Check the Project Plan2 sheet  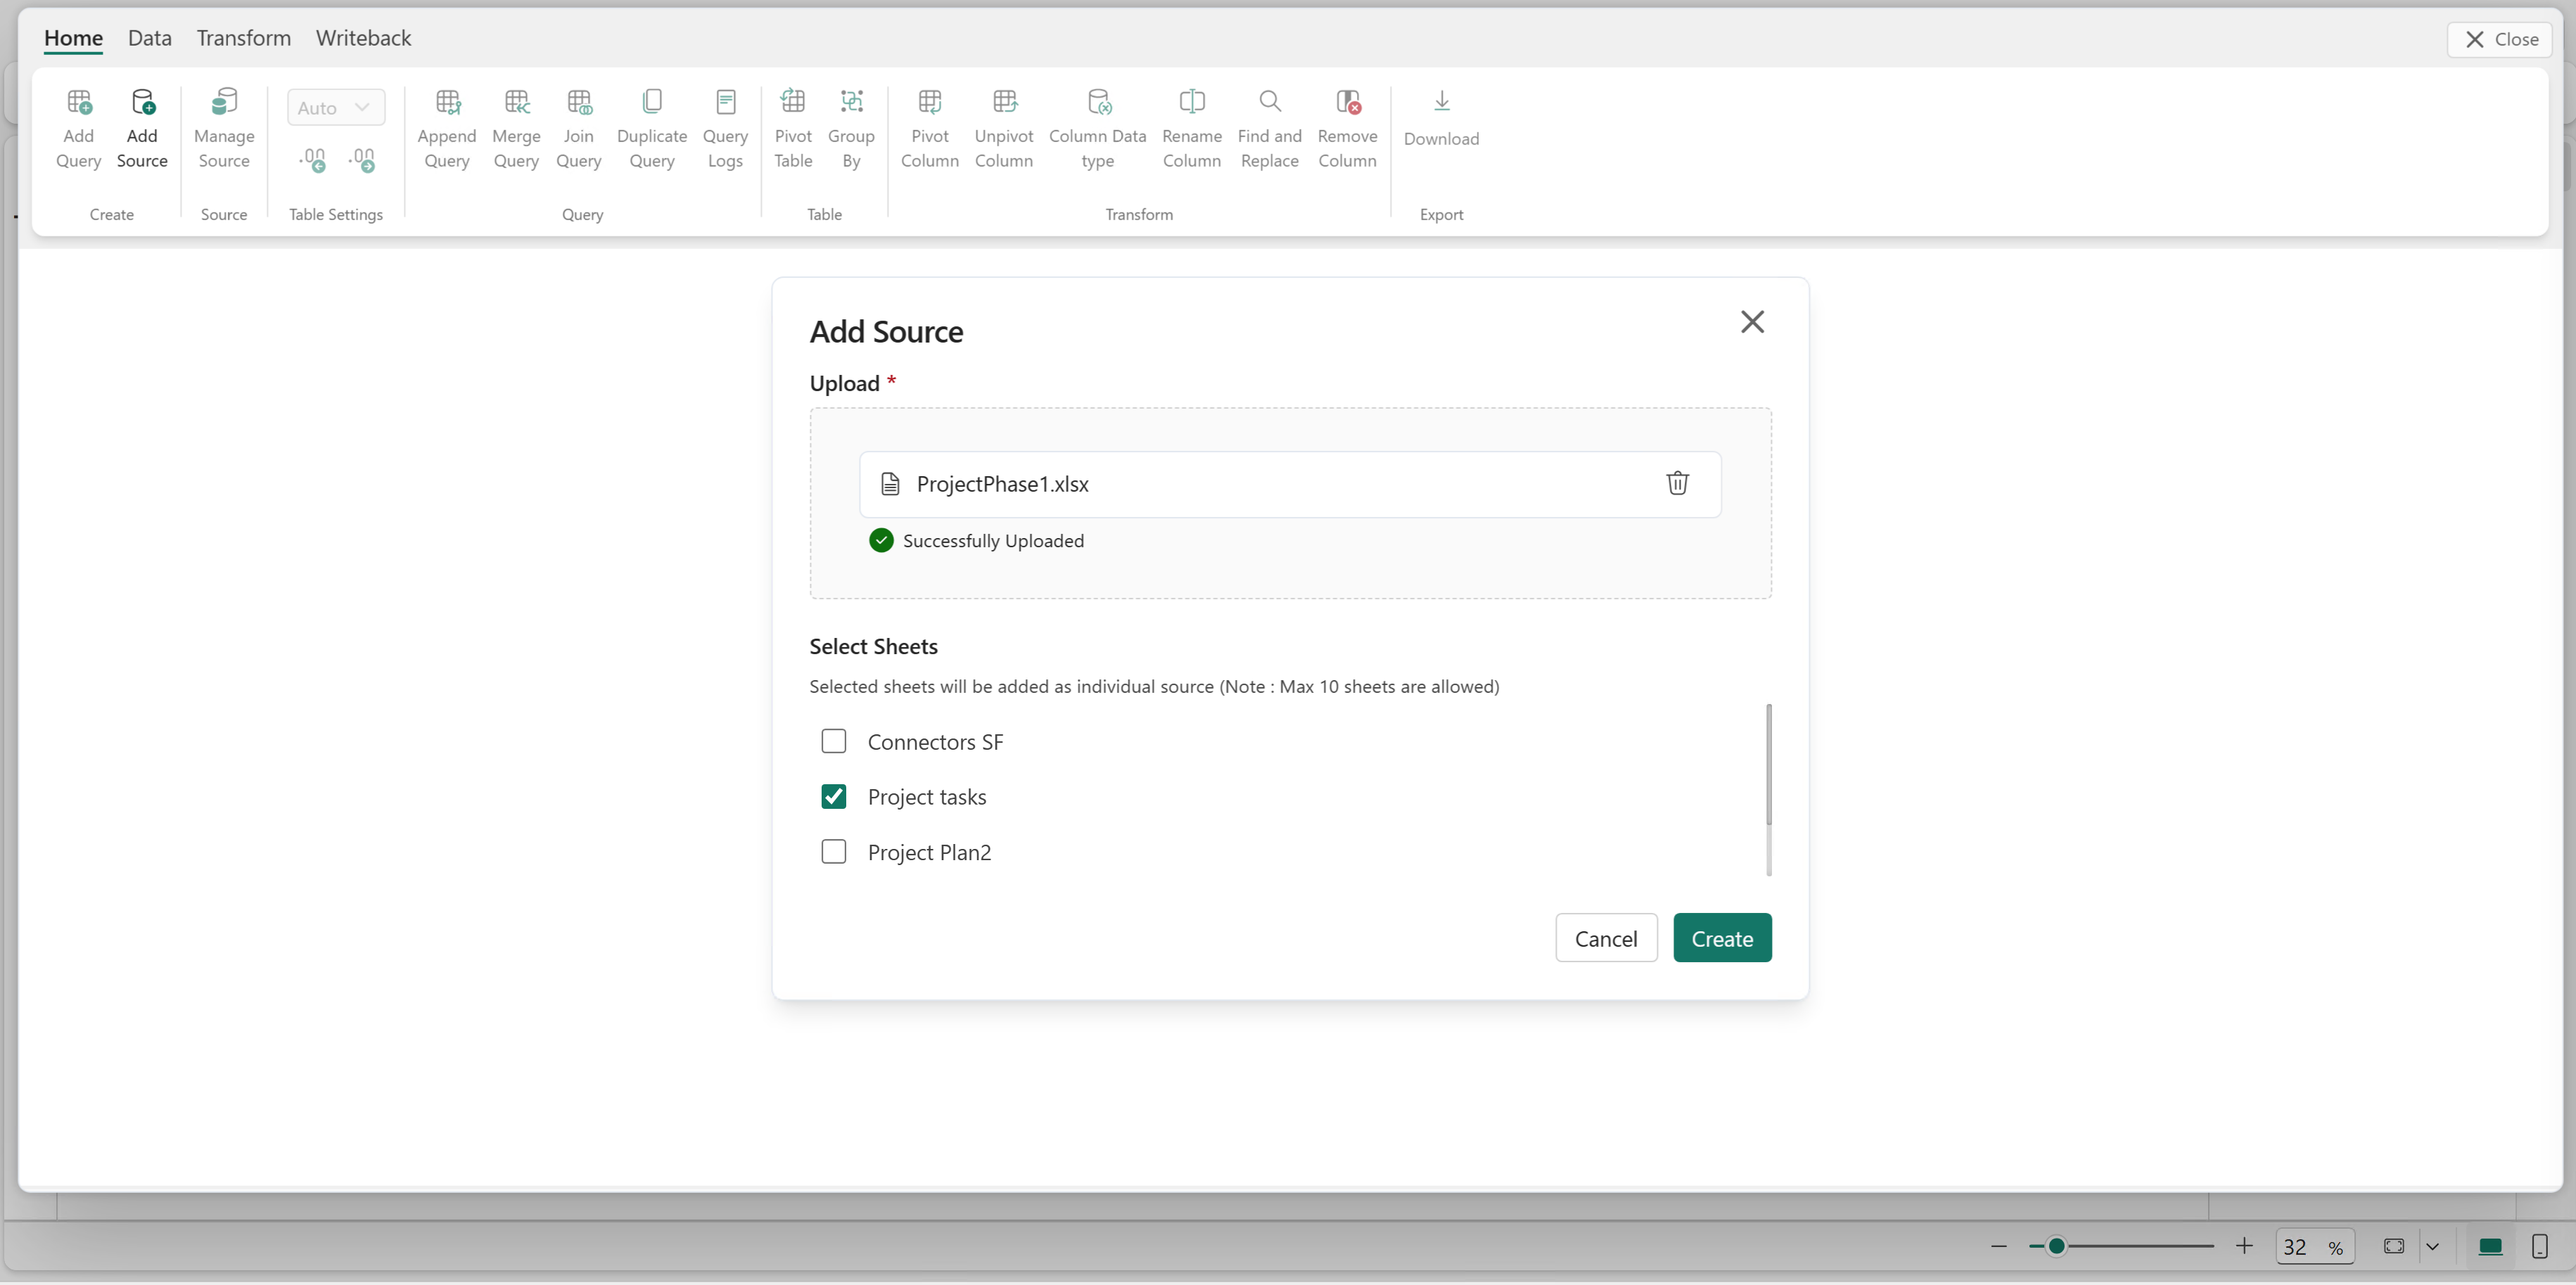click(x=833, y=851)
